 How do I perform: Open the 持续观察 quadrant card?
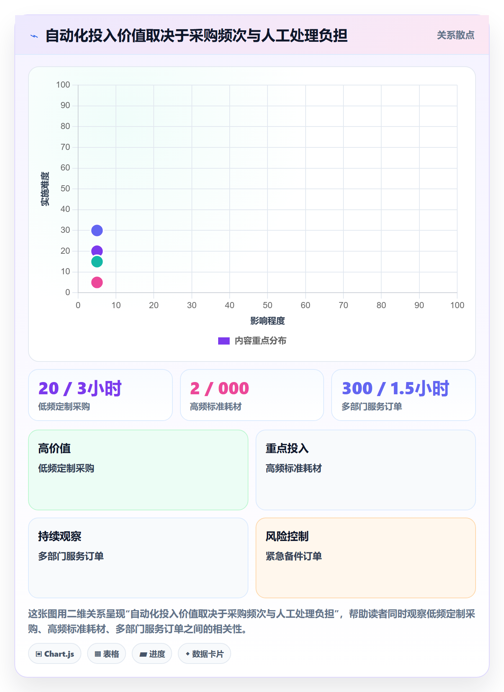tap(138, 558)
